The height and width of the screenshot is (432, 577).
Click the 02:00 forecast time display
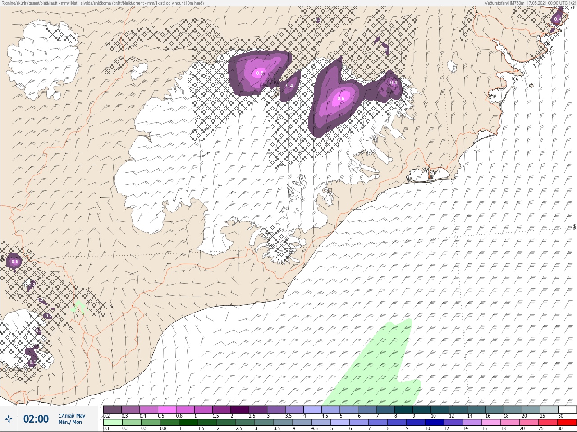click(x=36, y=419)
